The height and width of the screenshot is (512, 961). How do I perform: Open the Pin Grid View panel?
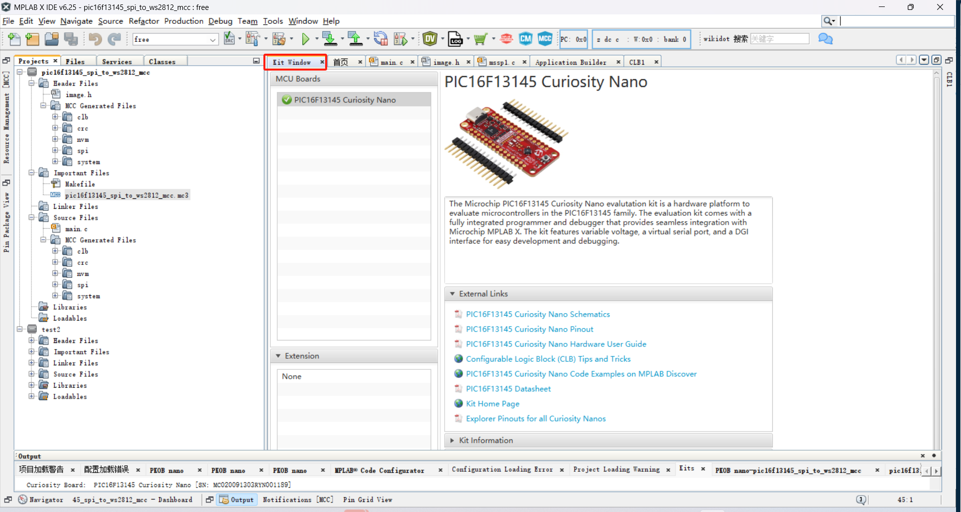pos(367,500)
